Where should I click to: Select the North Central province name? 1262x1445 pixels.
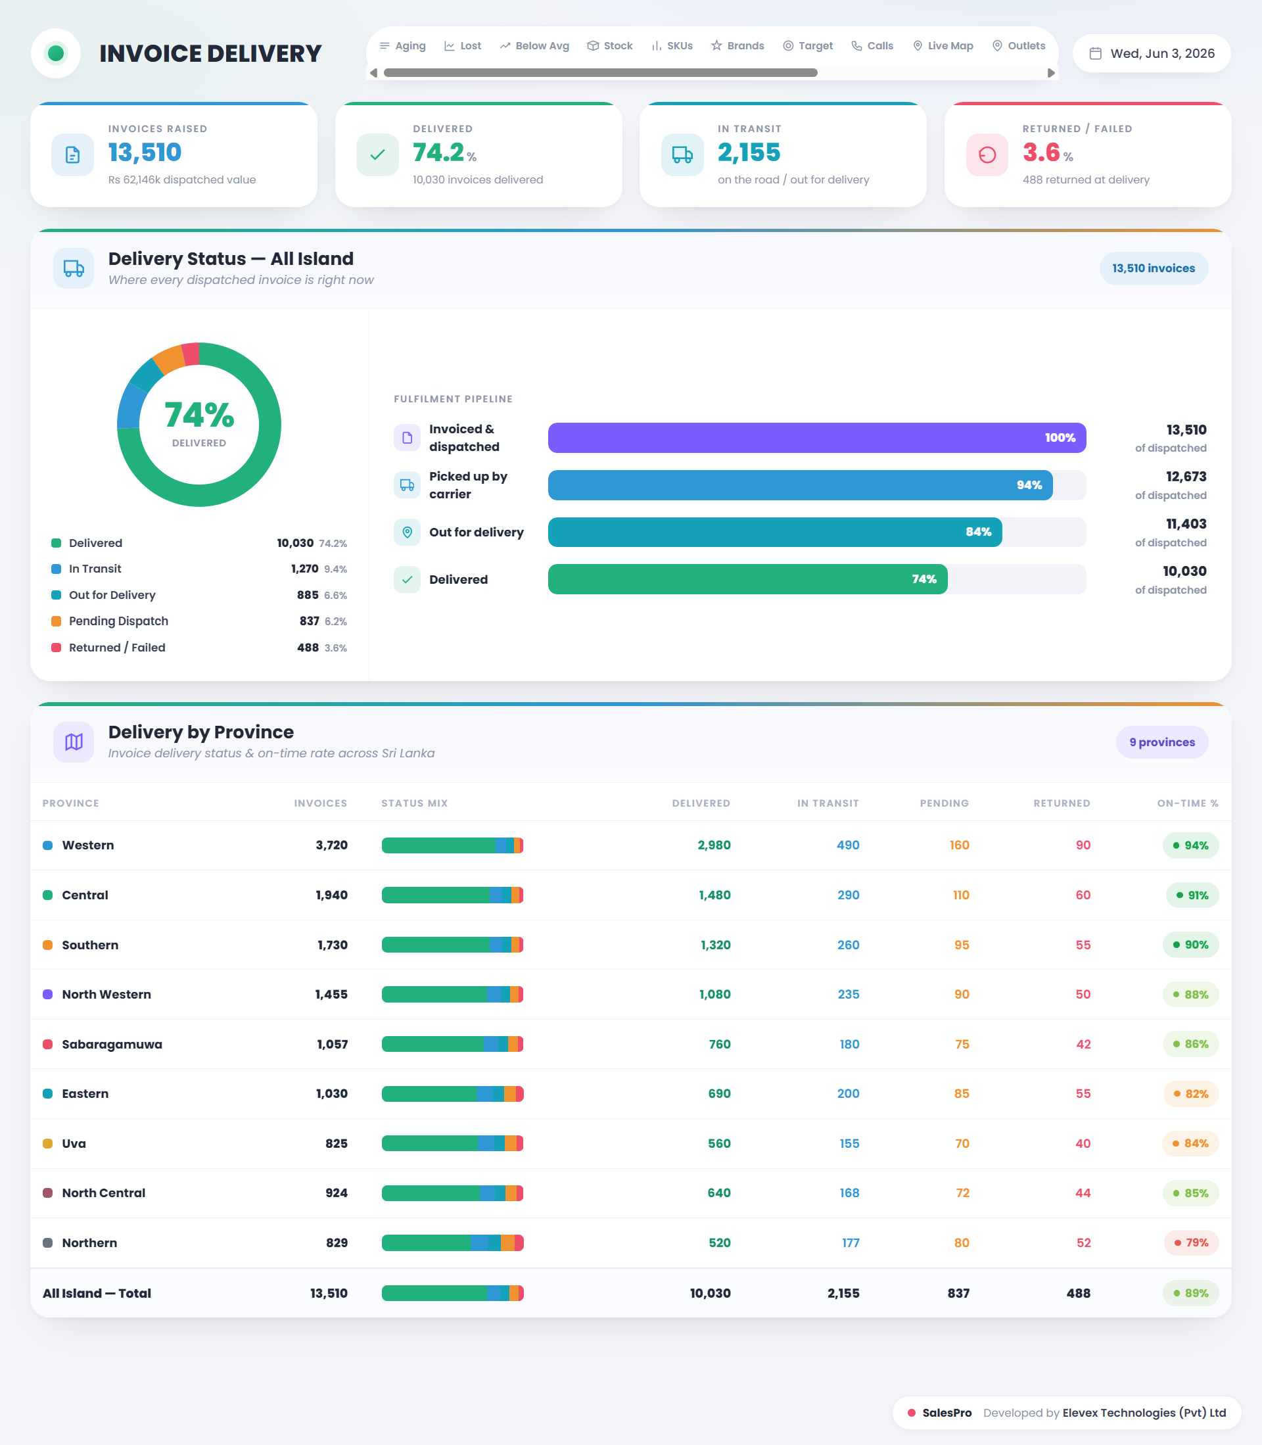coord(104,1193)
